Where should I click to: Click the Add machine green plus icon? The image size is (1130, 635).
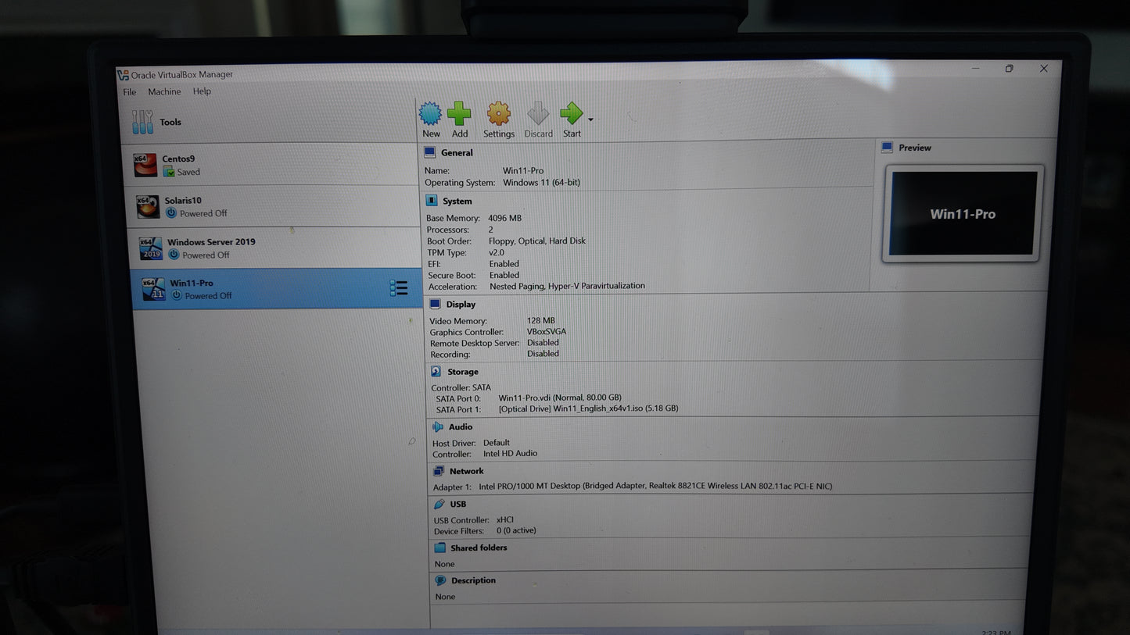(x=459, y=114)
